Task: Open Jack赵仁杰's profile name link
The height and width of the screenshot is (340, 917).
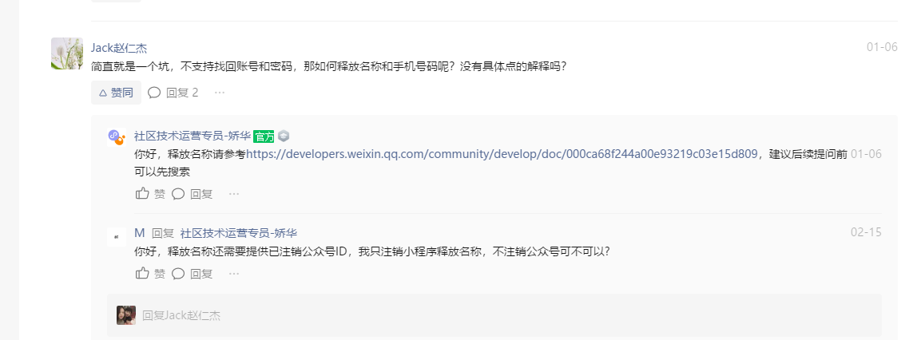Action: 119,48
